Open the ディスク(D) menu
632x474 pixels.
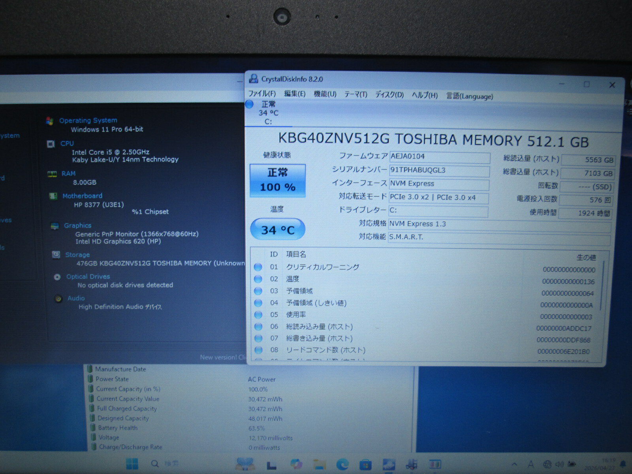tap(389, 95)
